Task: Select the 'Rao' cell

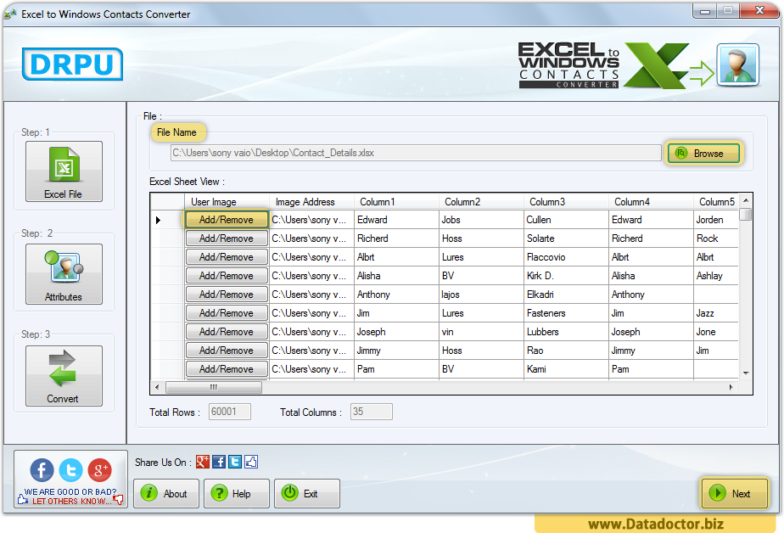Action: point(567,351)
